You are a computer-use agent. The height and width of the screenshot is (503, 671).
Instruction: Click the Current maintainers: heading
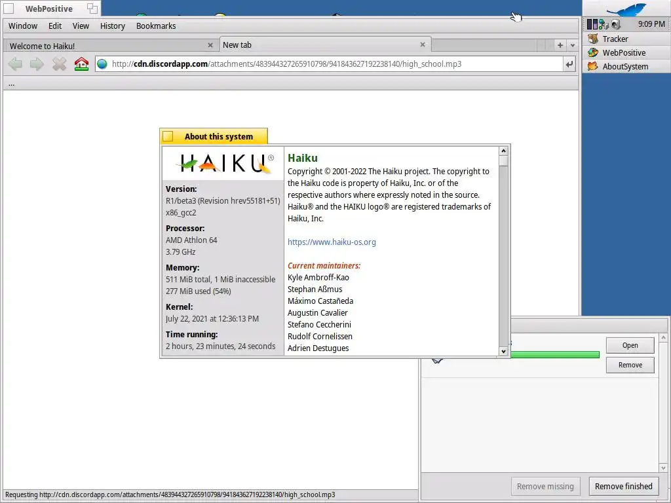coord(324,266)
